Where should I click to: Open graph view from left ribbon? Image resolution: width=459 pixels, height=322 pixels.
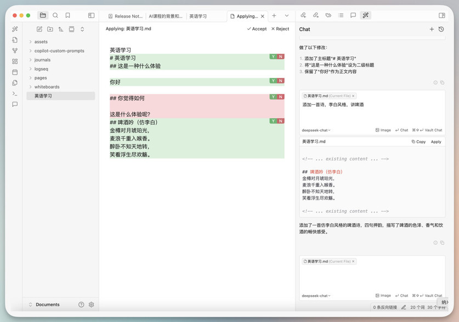coord(15,50)
